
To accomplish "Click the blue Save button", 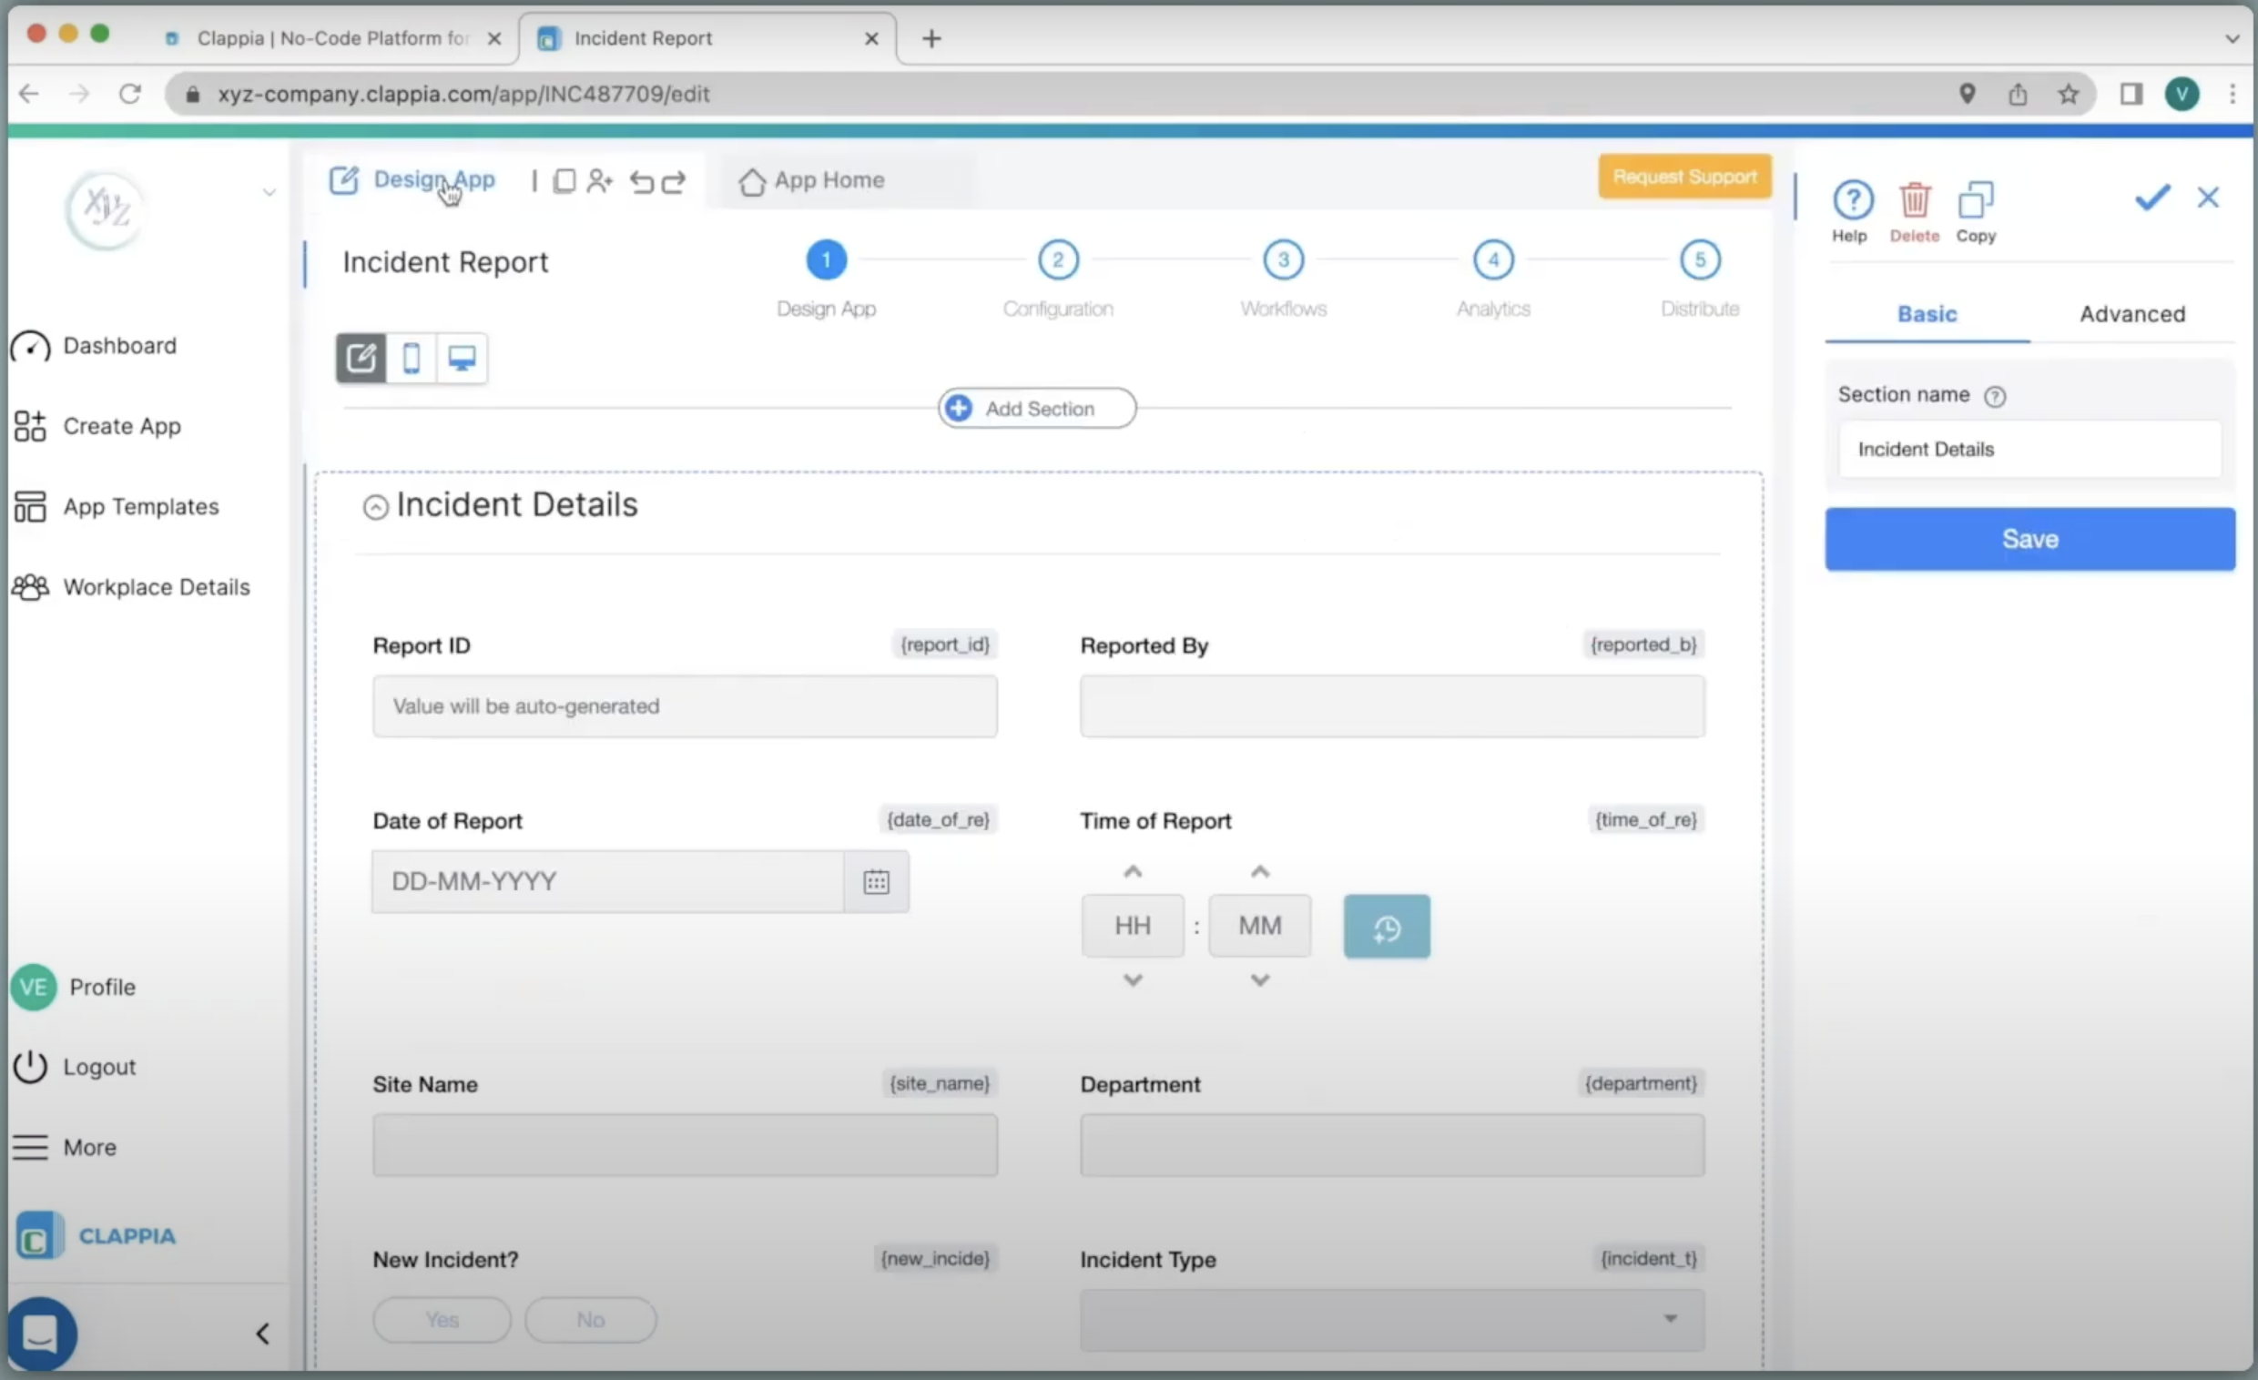I will (x=2029, y=539).
